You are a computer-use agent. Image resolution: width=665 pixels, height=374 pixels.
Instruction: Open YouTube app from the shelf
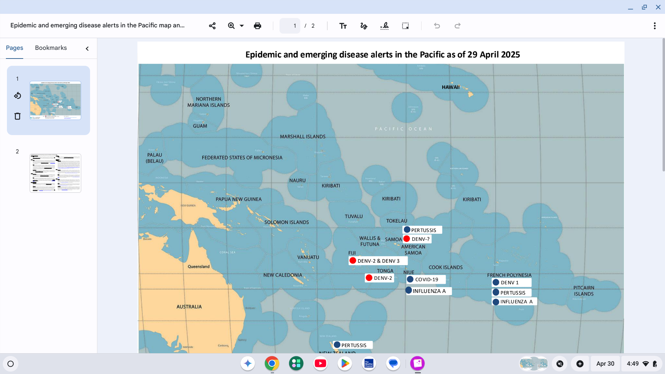coord(320,363)
